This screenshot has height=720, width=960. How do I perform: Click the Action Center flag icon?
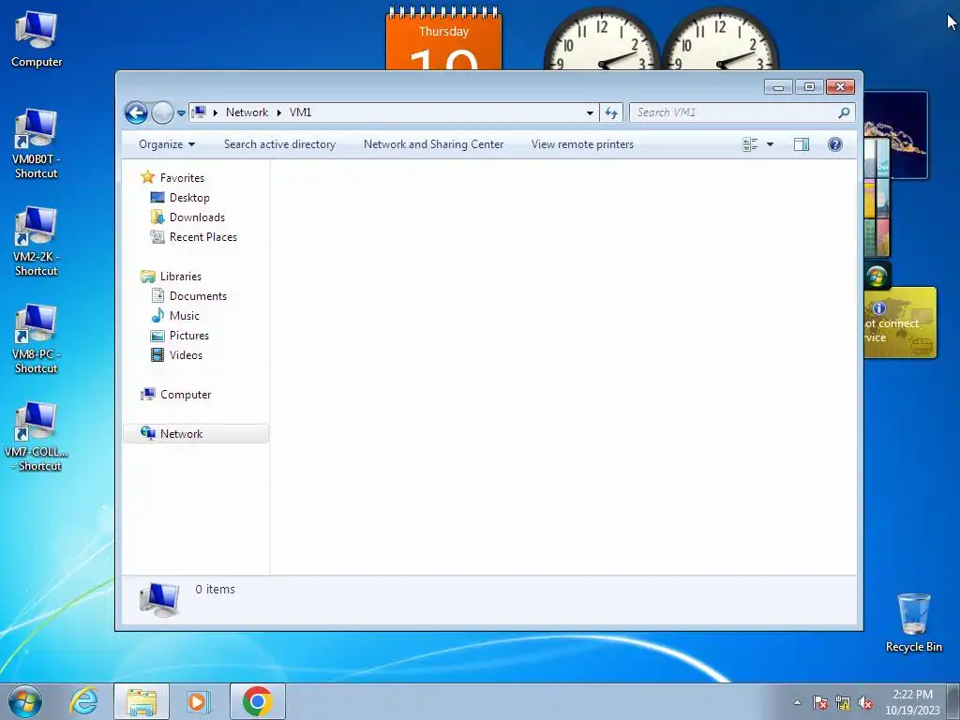(820, 702)
